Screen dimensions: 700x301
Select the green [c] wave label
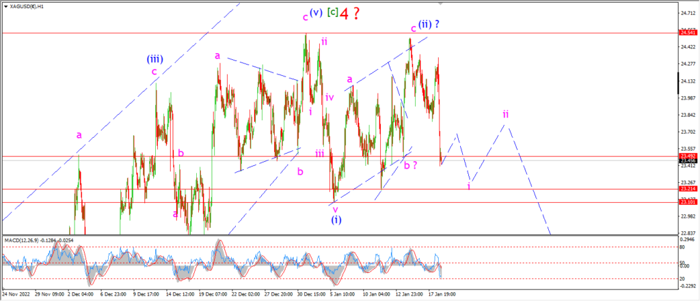[333, 12]
